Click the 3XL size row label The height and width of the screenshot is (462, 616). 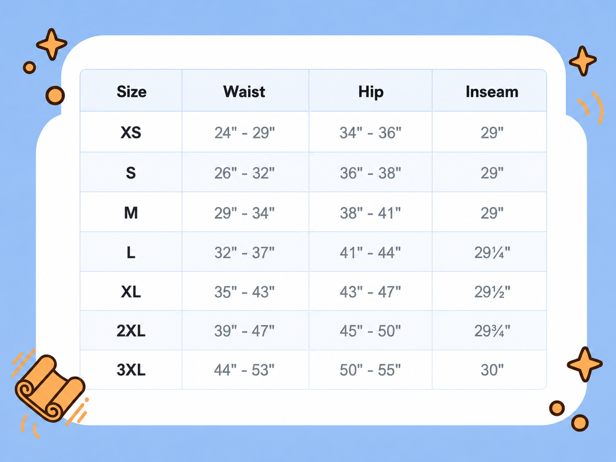[x=131, y=370]
